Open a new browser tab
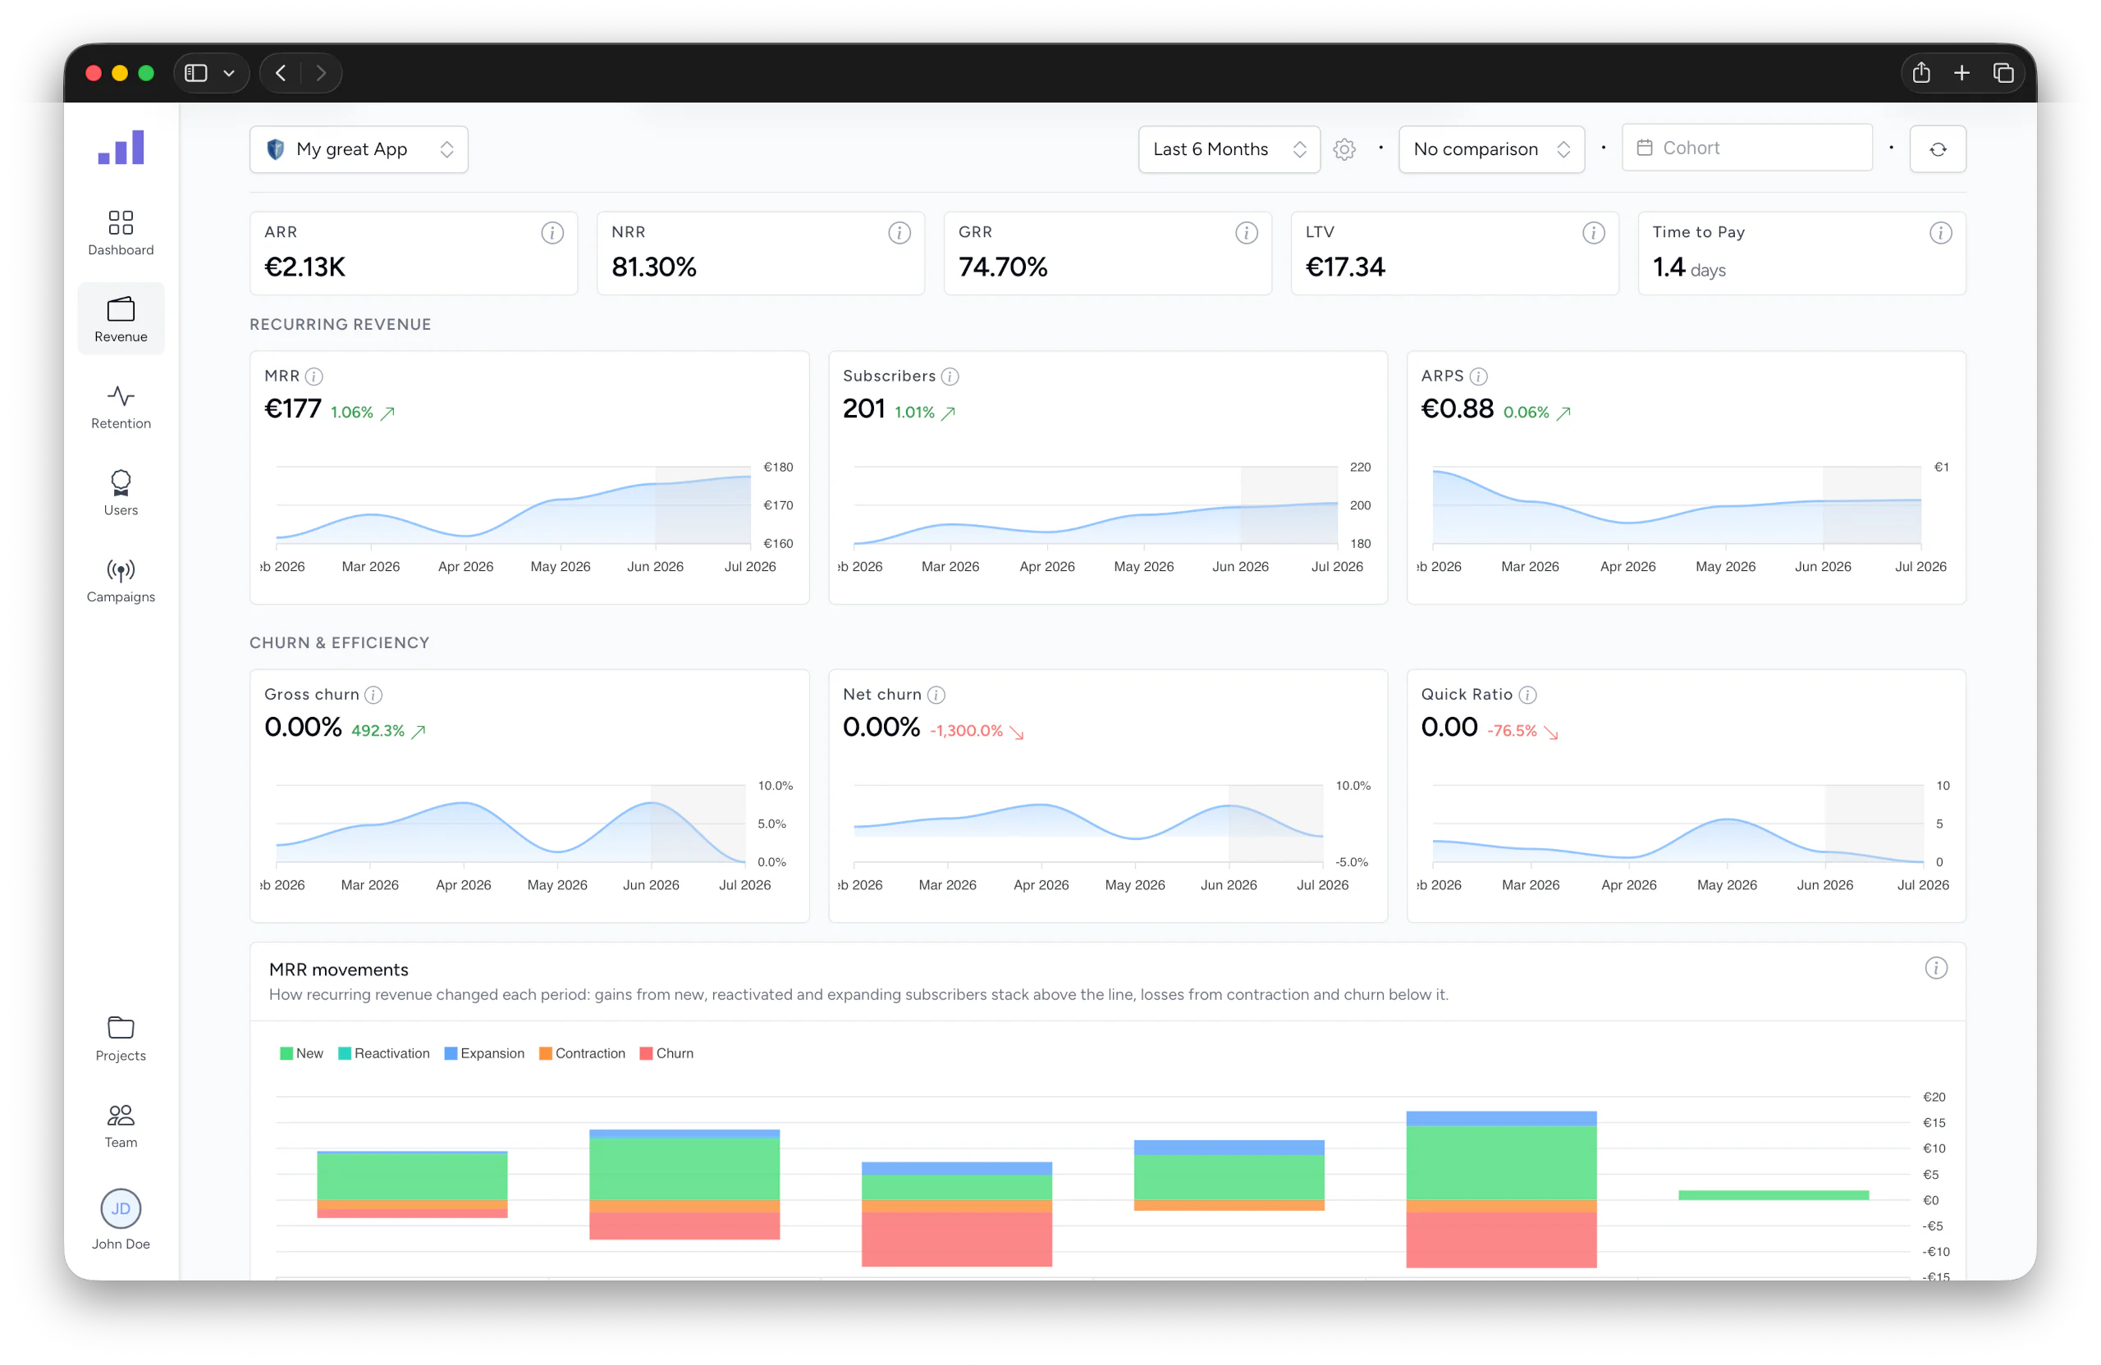This screenshot has height=1365, width=2101. click(1961, 73)
